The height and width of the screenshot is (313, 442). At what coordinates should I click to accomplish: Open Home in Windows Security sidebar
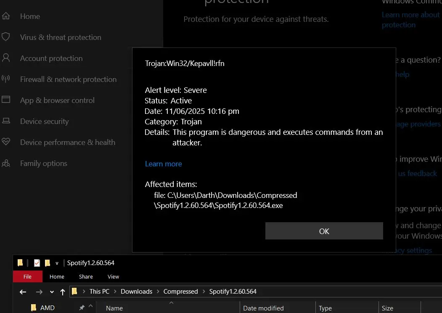pyautogui.click(x=30, y=16)
